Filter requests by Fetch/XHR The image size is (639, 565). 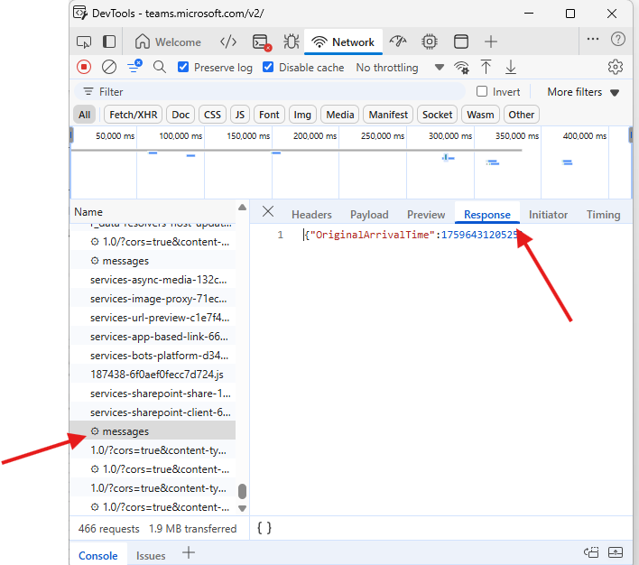[x=134, y=115]
